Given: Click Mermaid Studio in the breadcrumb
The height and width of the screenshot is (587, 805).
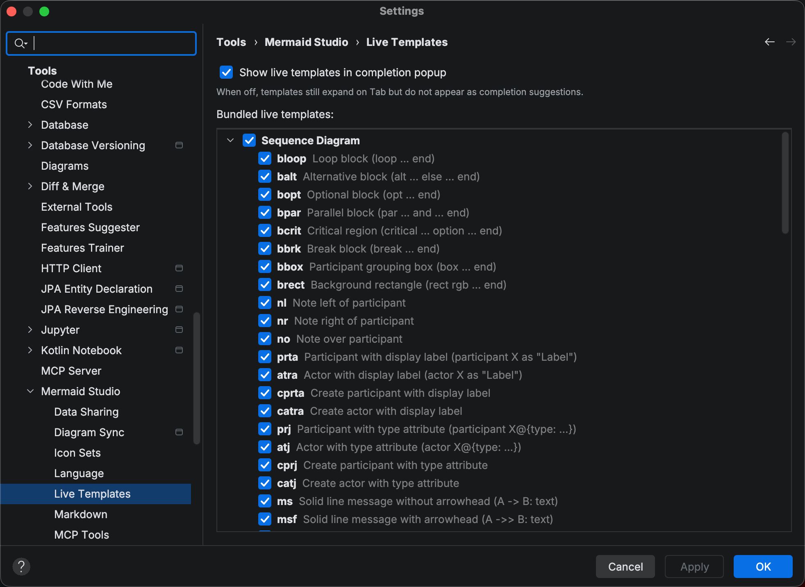Looking at the screenshot, I should [307, 42].
